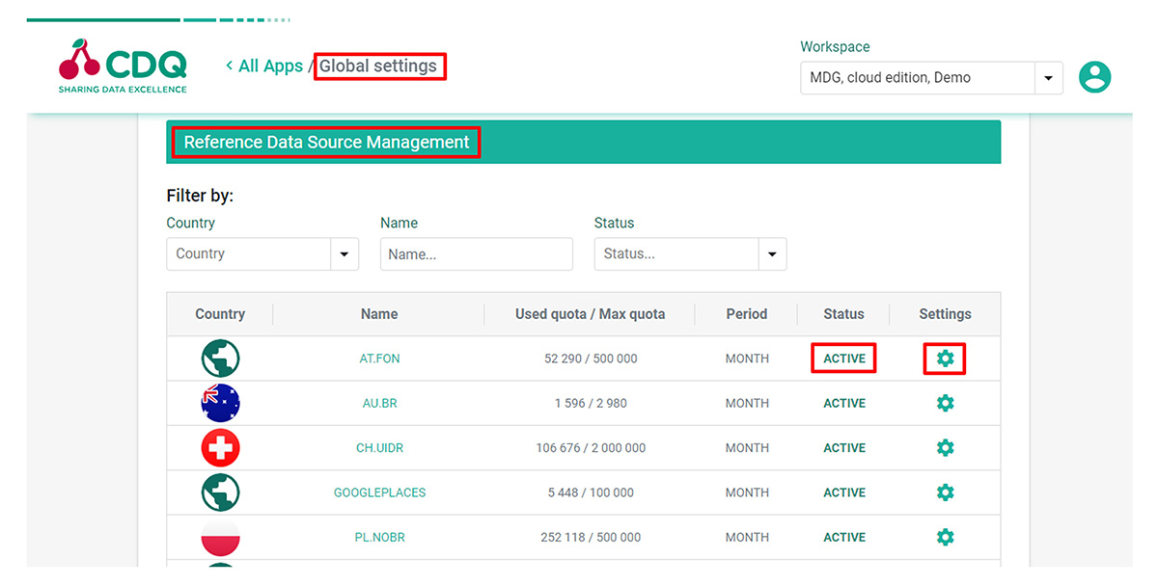1158x585 pixels.
Task: Click the Poland flag icon
Action: 220,537
